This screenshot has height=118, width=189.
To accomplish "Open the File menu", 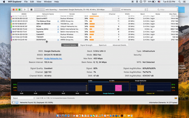I will [x=26, y=2].
